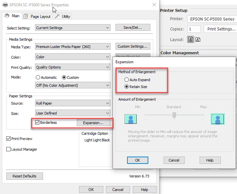
Task: Click the Print Settings... button
Action: pos(221,29)
